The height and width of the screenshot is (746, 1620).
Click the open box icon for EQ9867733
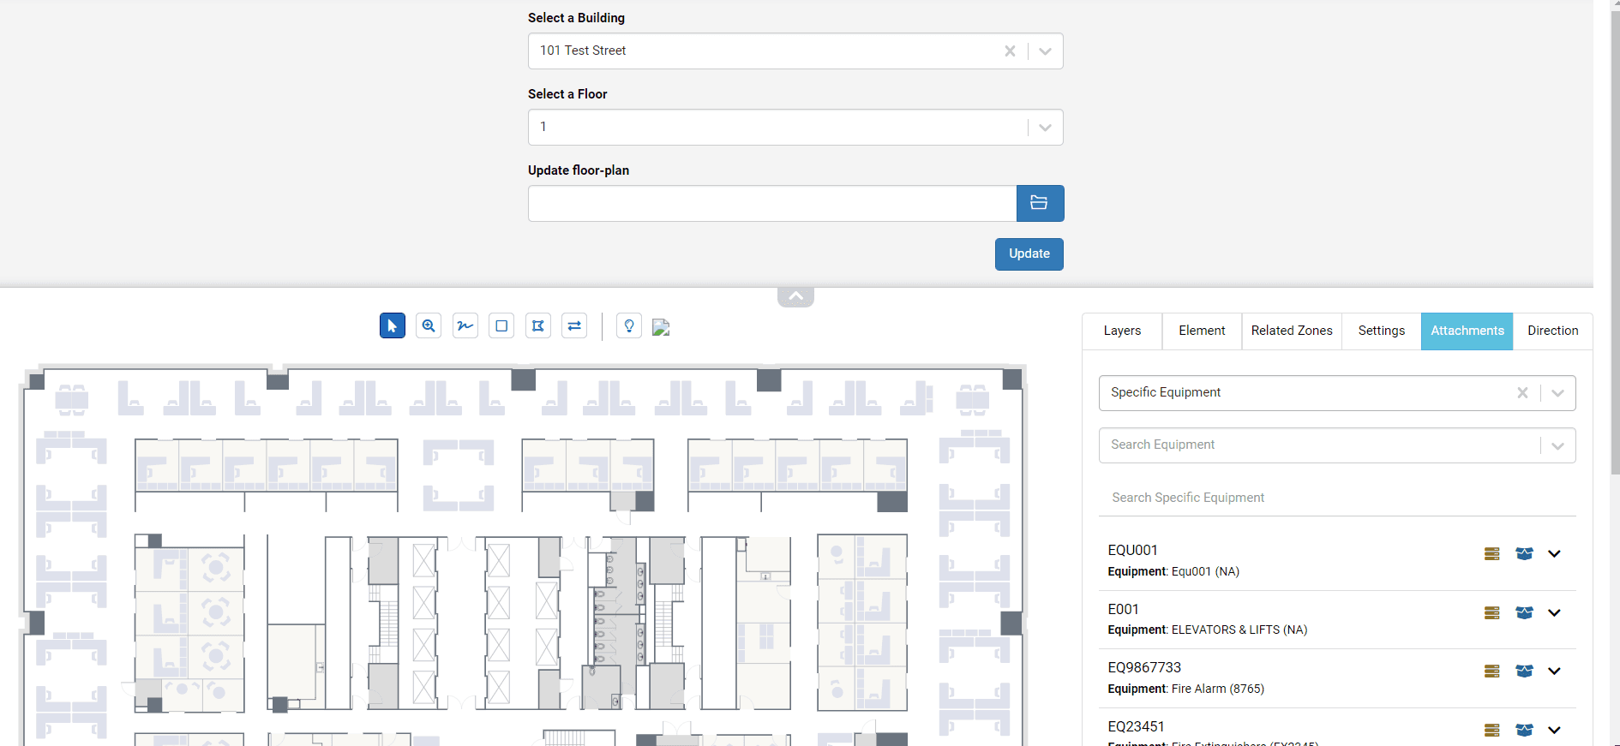pyautogui.click(x=1524, y=671)
